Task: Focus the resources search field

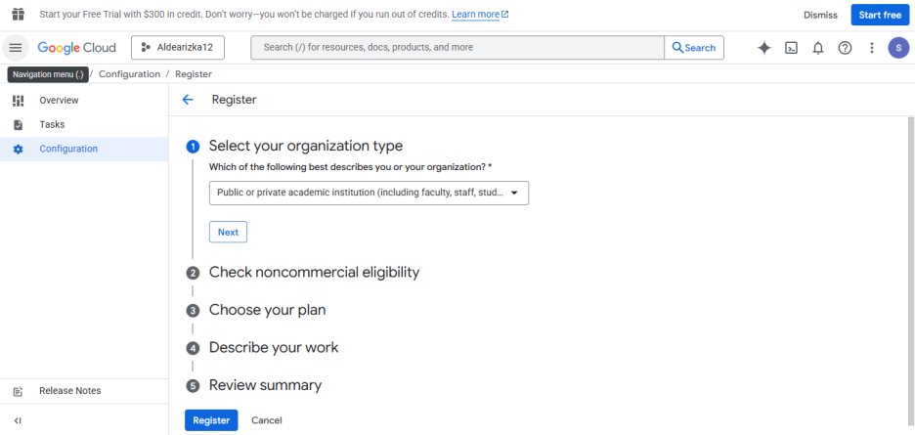Action: tap(457, 48)
